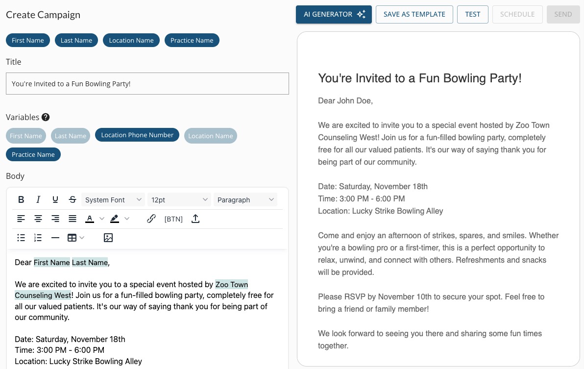Toggle underline formatting
This screenshot has width=584, height=369.
pyautogui.click(x=55, y=199)
